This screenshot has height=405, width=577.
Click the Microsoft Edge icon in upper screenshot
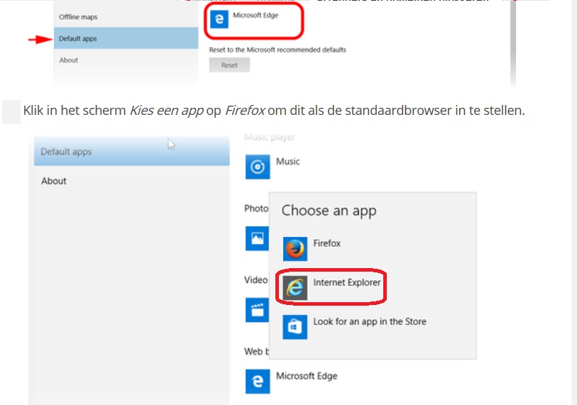click(x=219, y=19)
